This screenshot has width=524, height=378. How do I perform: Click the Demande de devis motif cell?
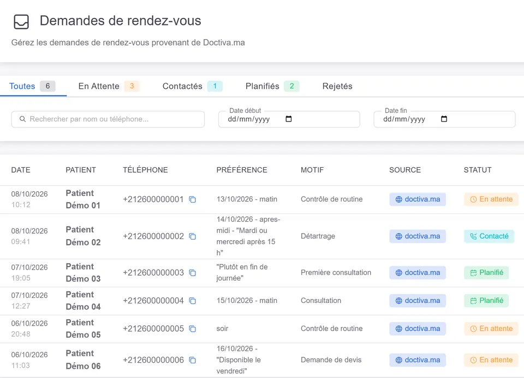pyautogui.click(x=331, y=359)
